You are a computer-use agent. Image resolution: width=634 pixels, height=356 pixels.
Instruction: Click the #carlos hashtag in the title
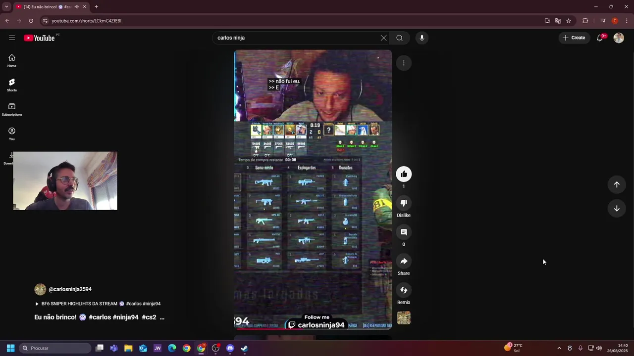[100, 317]
